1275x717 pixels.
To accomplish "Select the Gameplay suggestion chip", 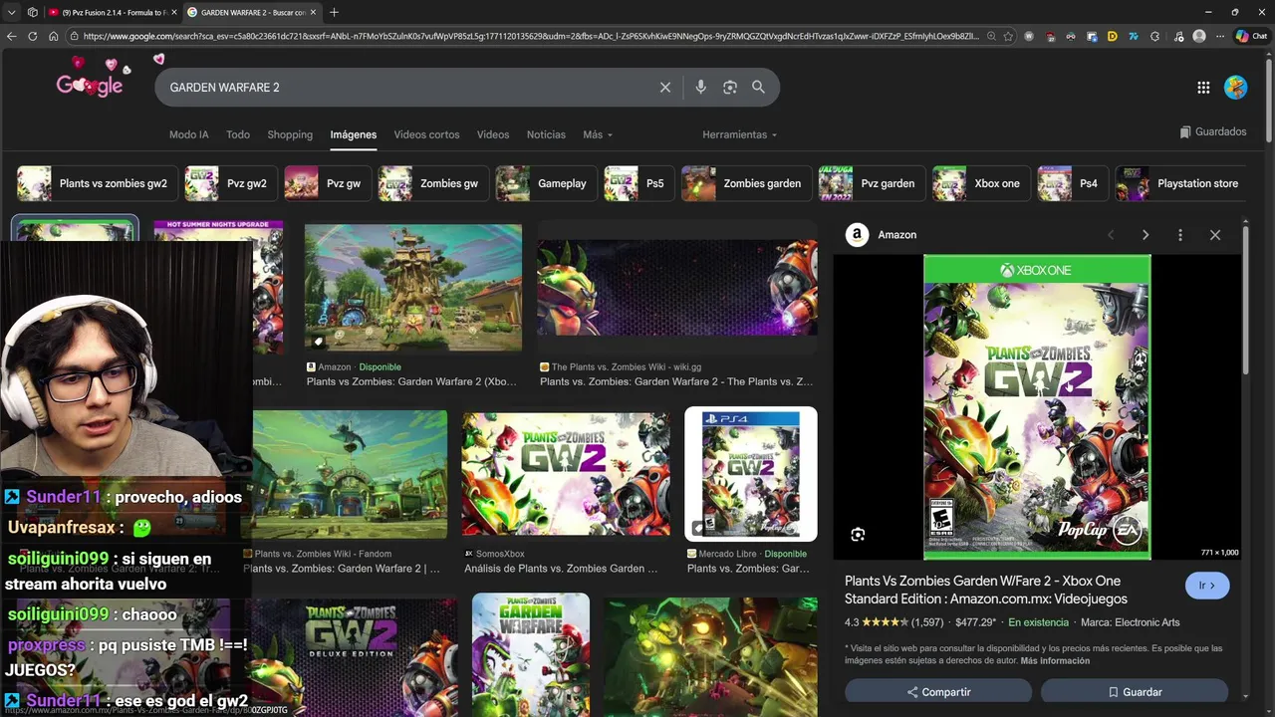I will point(546,183).
